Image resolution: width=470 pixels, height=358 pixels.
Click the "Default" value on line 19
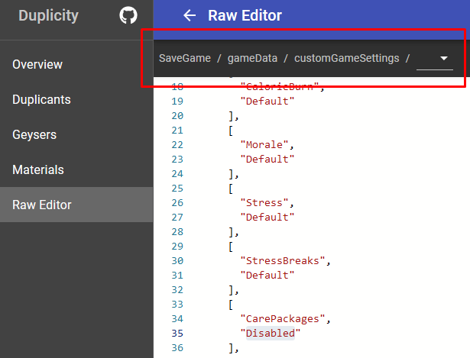click(x=267, y=101)
